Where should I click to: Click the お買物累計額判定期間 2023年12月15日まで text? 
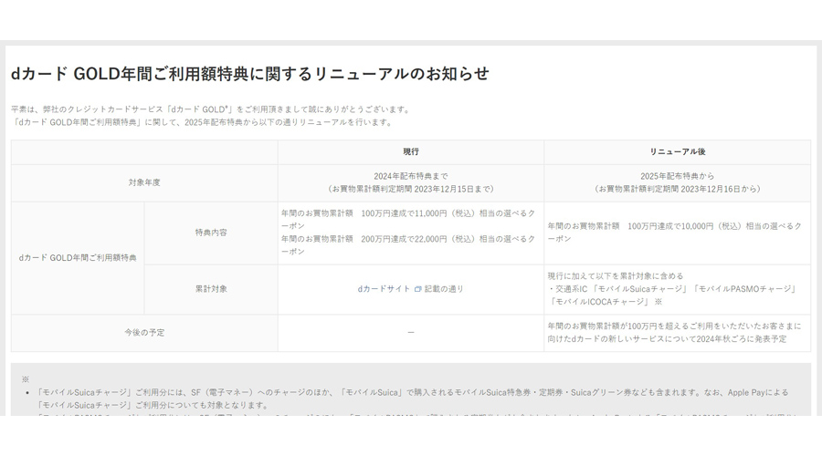[x=410, y=189]
